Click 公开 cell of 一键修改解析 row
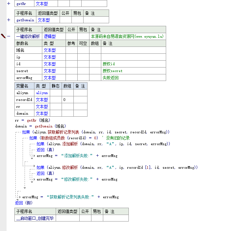Viewport: 232px width, 231px height. point(72,36)
